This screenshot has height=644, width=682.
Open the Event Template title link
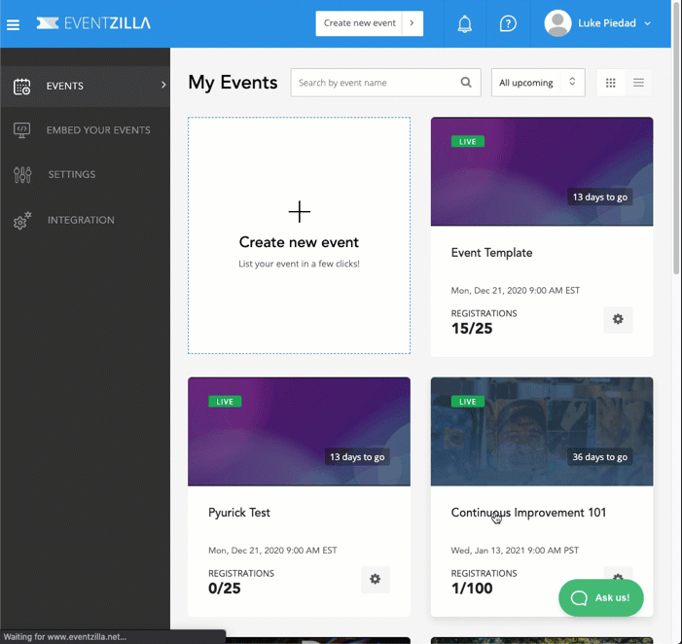point(491,253)
